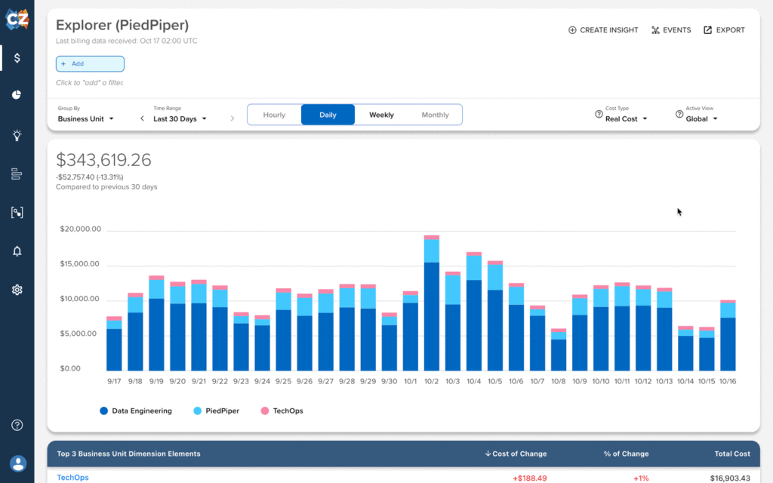773x483 pixels.
Task: Switch to Monthly granularity
Action: click(x=435, y=115)
